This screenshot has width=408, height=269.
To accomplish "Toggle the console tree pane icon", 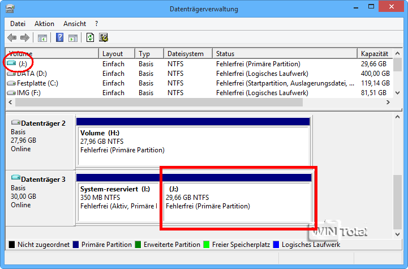I will pyautogui.click(x=42, y=38).
